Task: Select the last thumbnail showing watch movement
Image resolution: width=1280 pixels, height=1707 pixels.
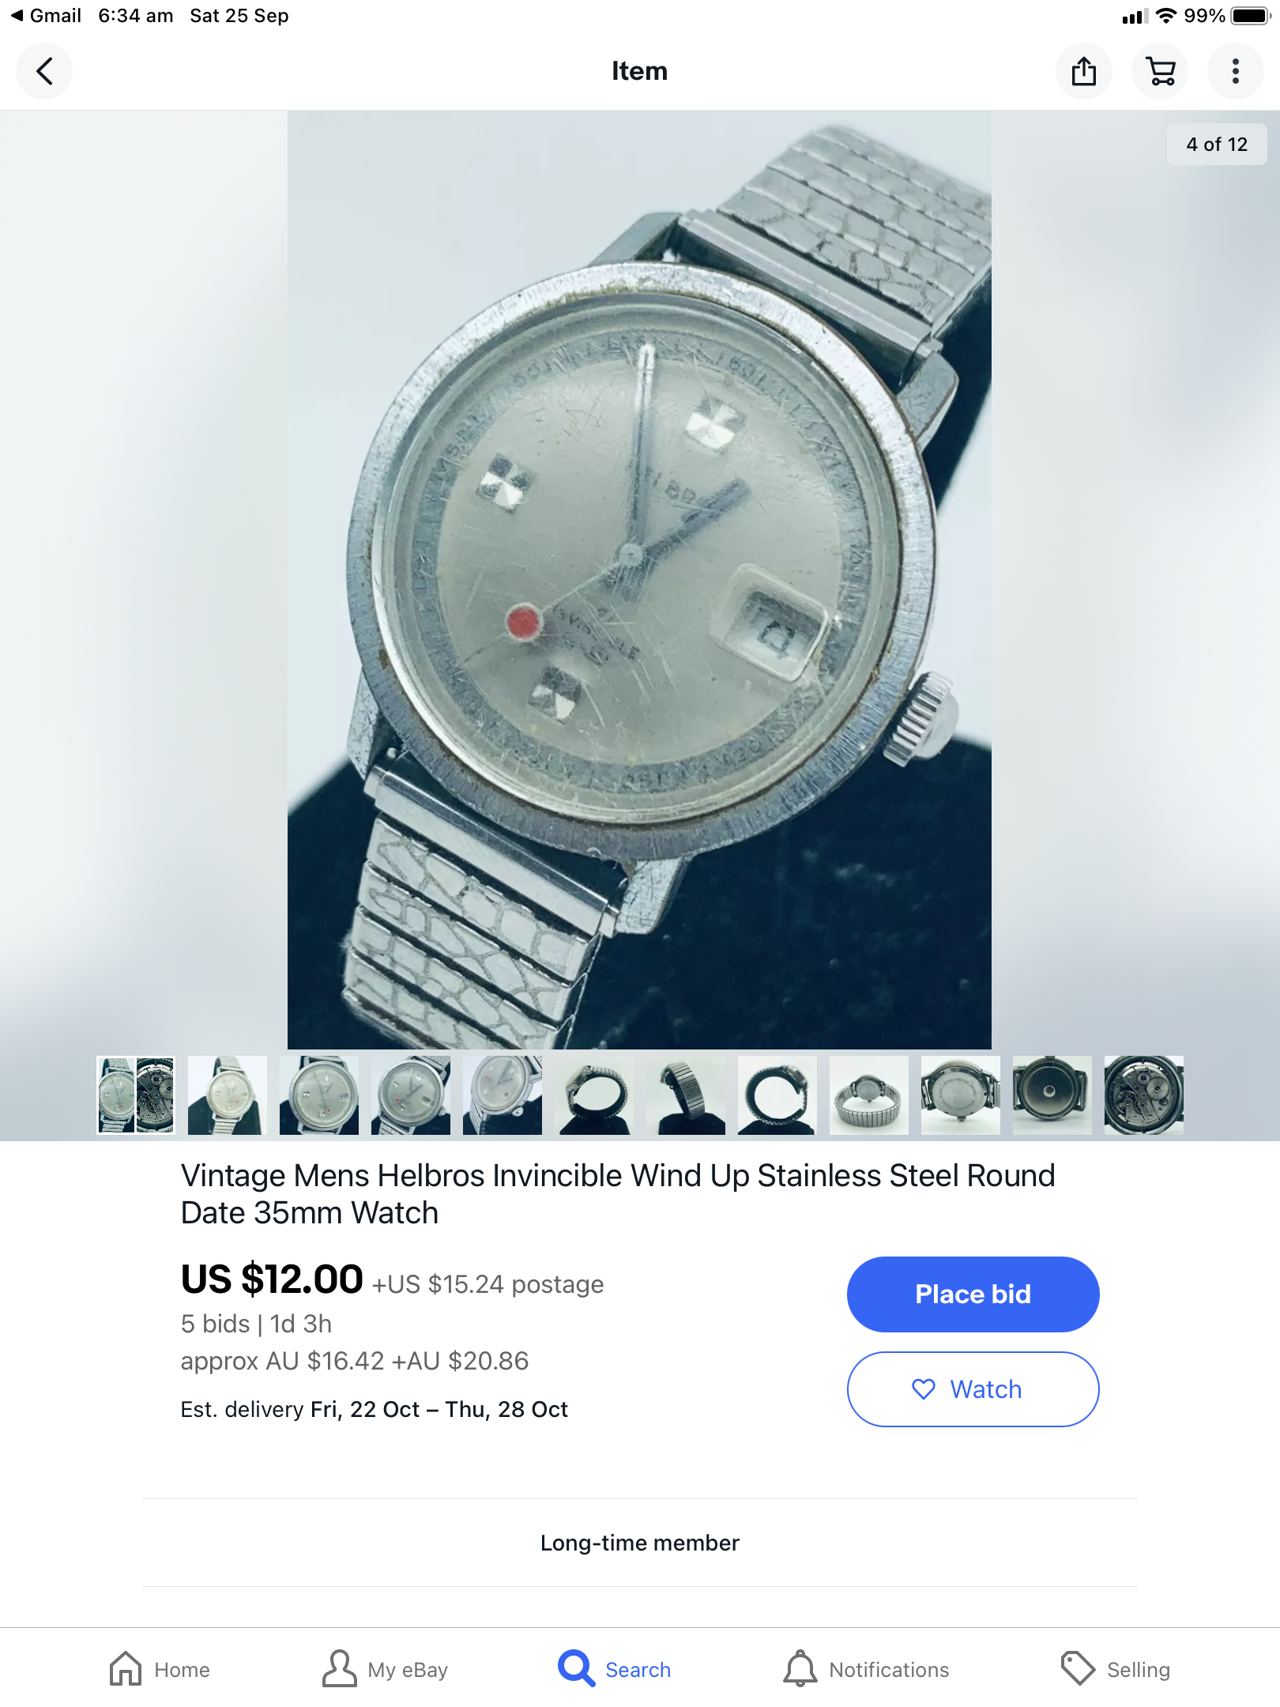Action: [x=1144, y=1095]
